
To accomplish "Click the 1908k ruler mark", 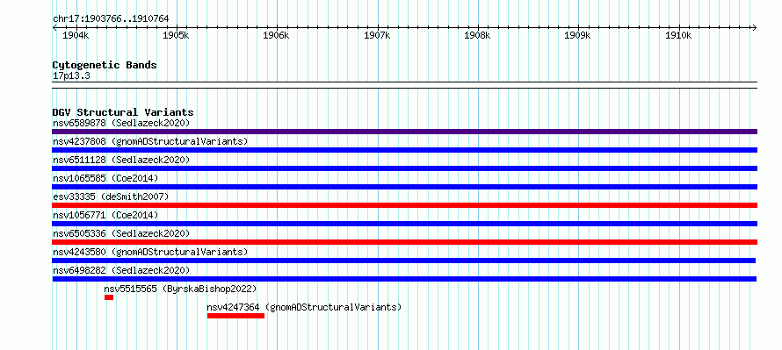I will click(x=477, y=35).
